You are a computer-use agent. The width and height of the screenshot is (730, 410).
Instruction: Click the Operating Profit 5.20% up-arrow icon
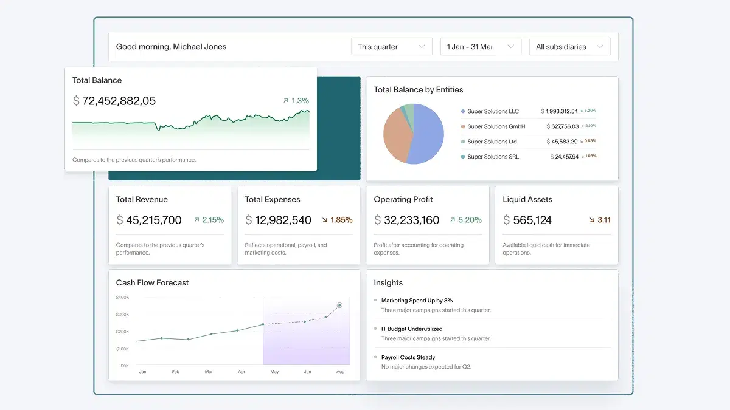453,220
